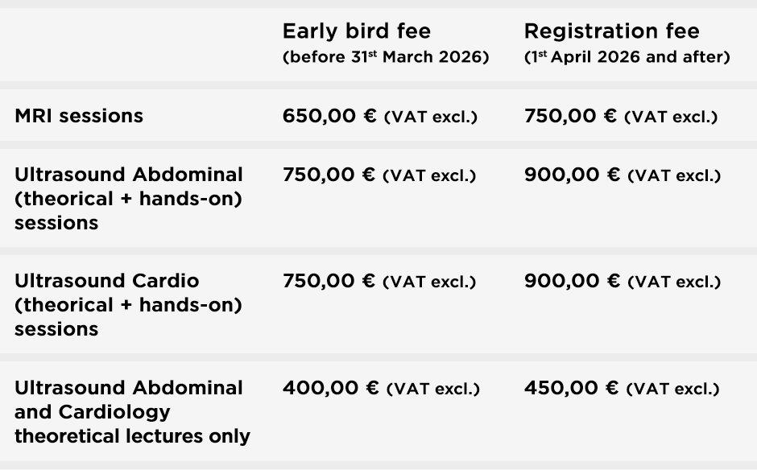Click Ultrasound Abdominal early bird 750,00 € price

click(329, 175)
